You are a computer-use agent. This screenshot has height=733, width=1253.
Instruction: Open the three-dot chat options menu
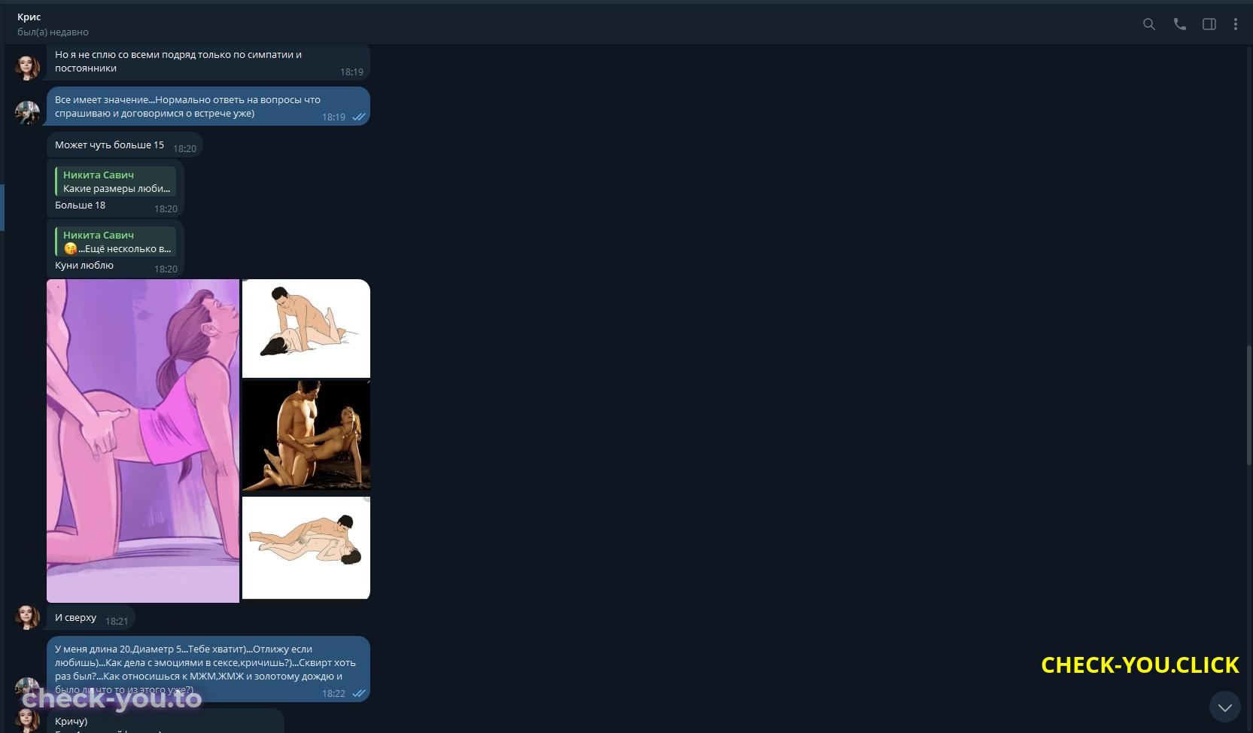click(x=1235, y=24)
